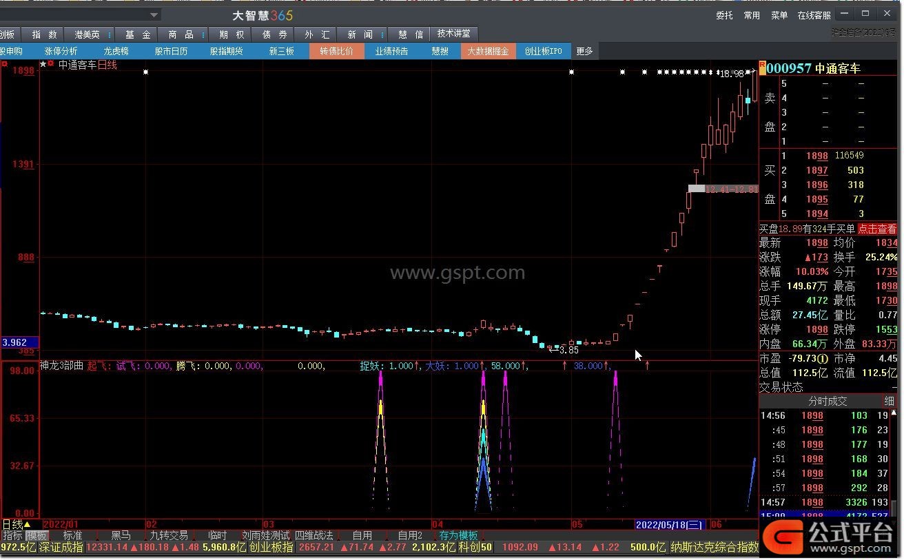Click 存为模板 to save template
The width and height of the screenshot is (904, 560).
pyautogui.click(x=459, y=535)
